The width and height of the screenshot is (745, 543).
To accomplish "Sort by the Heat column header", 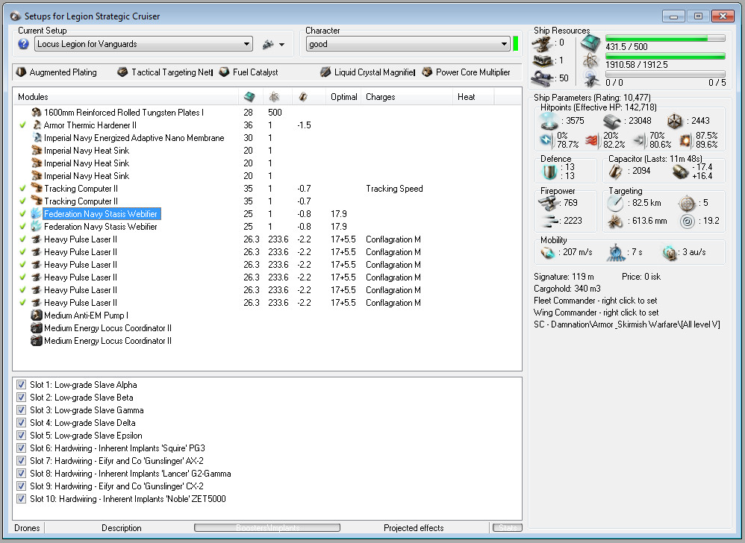I will coord(474,97).
